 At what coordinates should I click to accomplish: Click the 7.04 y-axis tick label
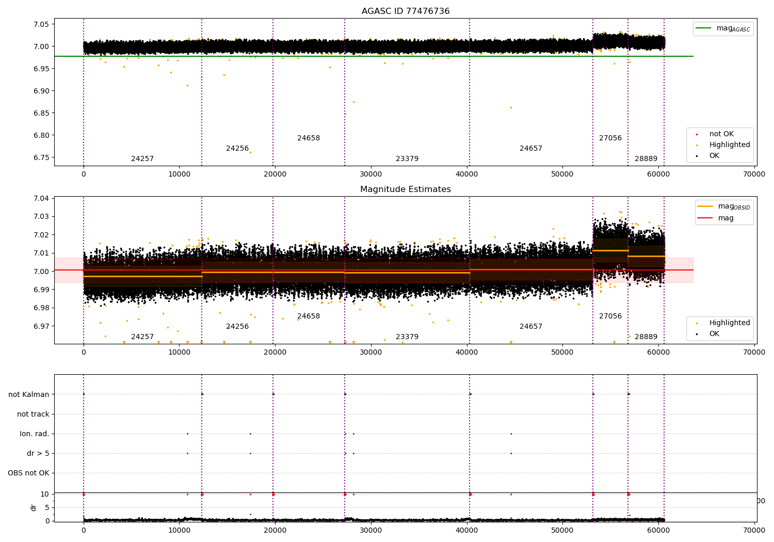[x=41, y=198]
